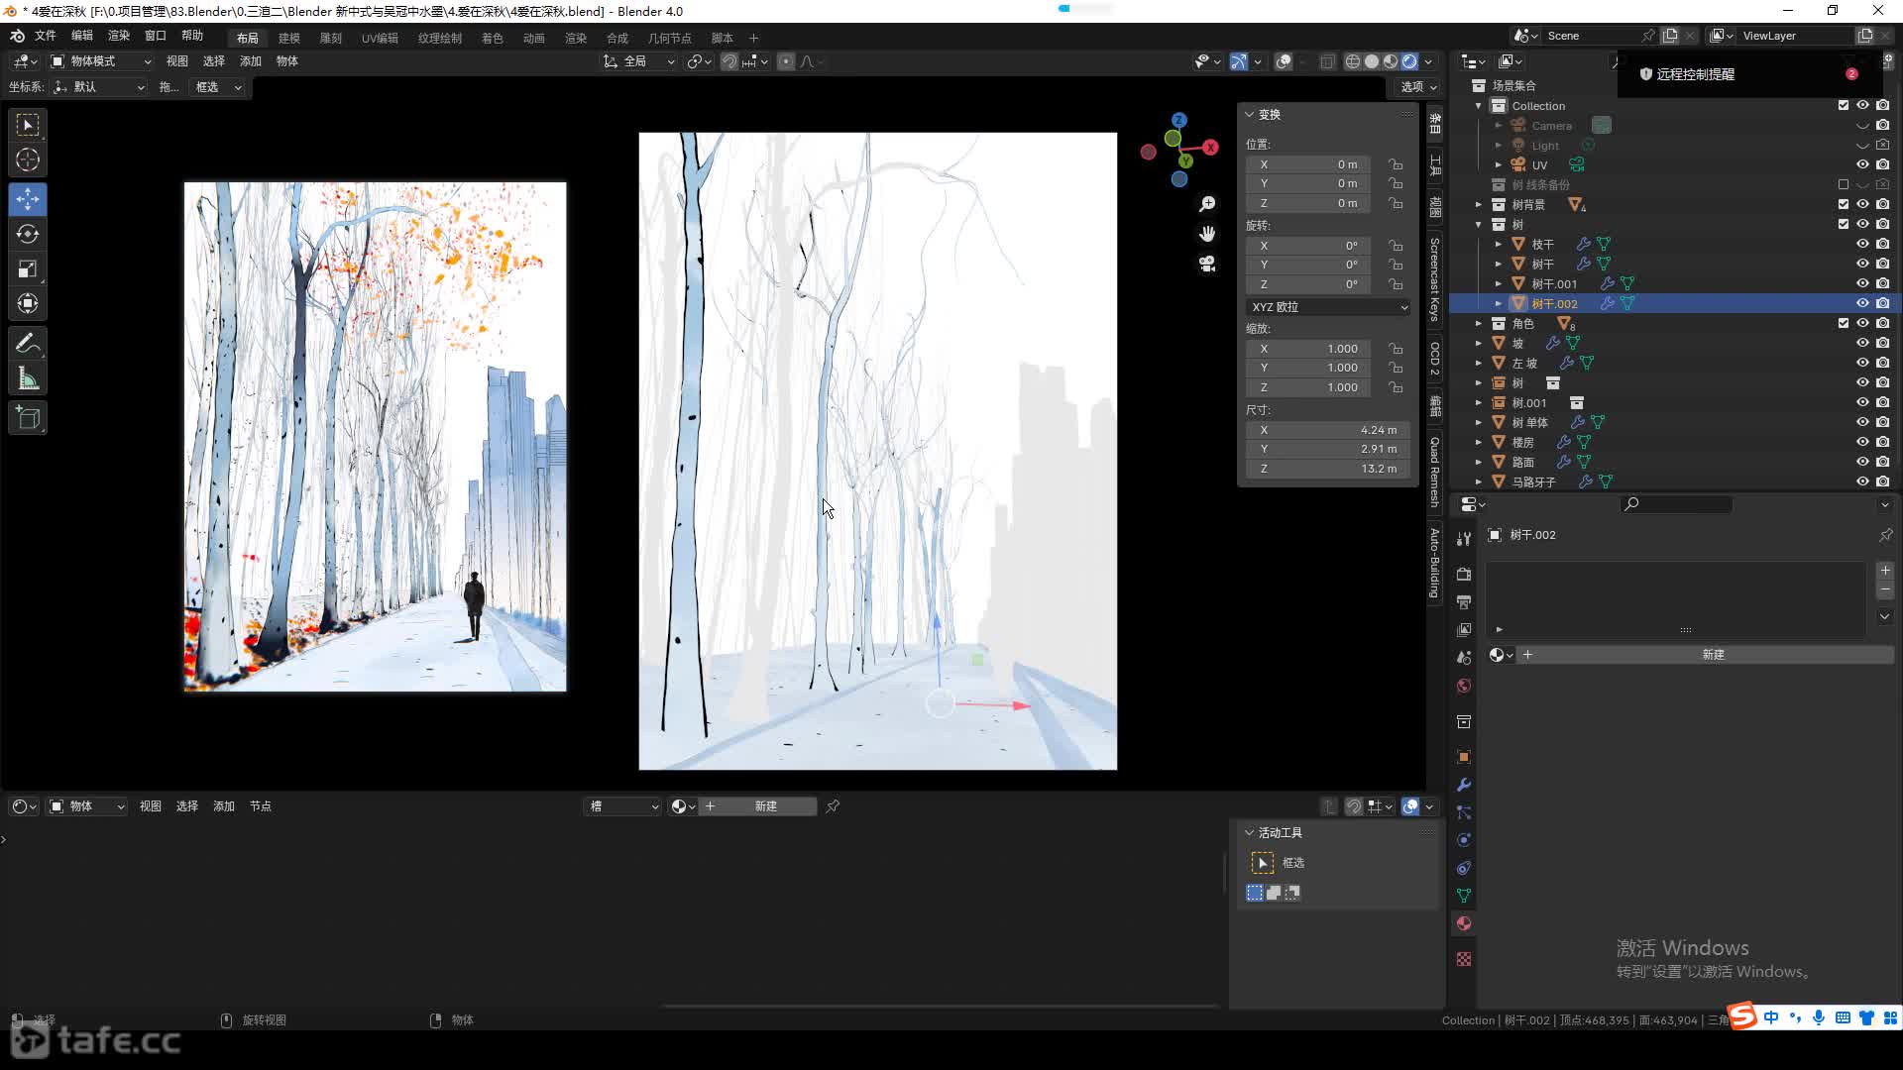Image resolution: width=1903 pixels, height=1070 pixels.
Task: Expand the 树背景 collection
Action: [1479, 204]
